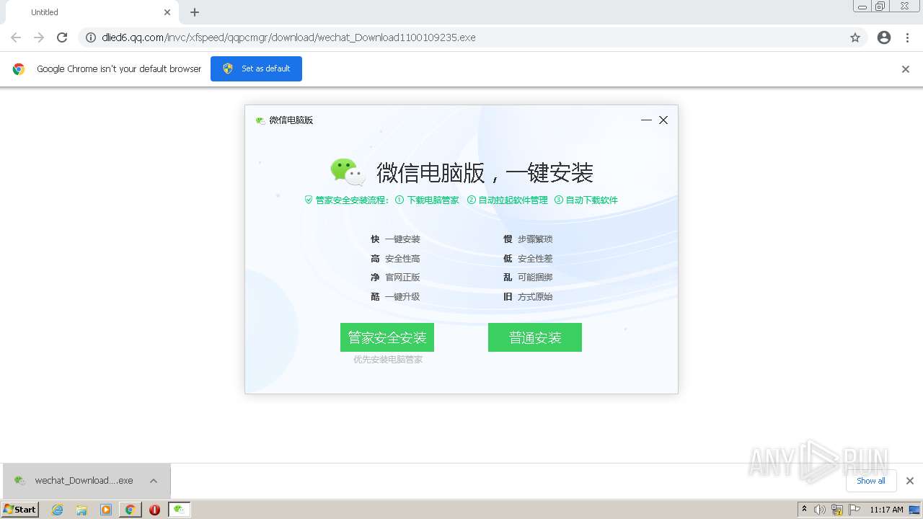Screen dimensions: 923x519
Task: Switch to WeChat installer in taskbar
Action: pyautogui.click(x=179, y=510)
